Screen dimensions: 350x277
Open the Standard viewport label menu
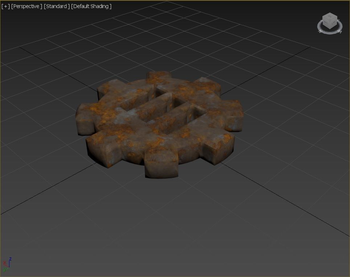pos(57,6)
